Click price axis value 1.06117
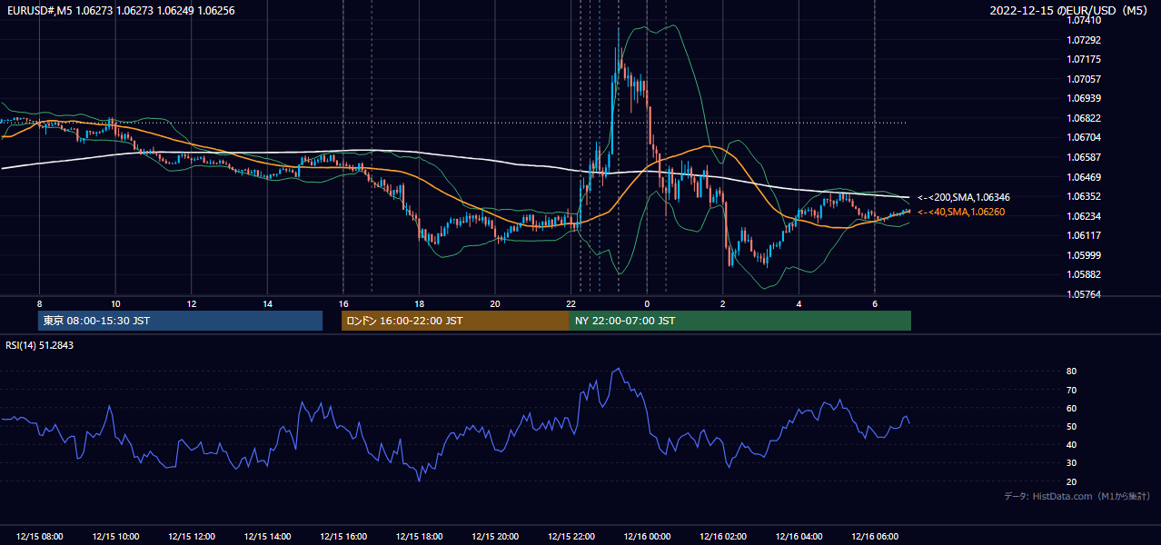 (x=1084, y=235)
